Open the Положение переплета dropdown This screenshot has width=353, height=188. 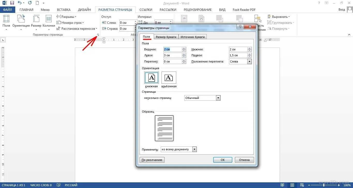(x=249, y=61)
